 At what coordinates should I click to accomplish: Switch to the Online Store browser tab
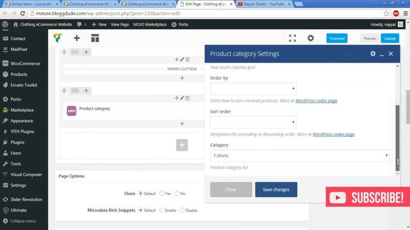point(32,4)
